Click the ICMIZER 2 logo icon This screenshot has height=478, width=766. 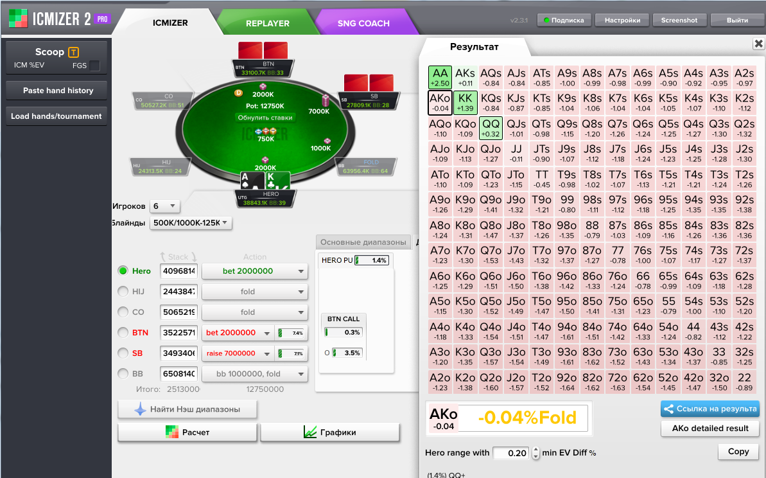[x=18, y=19]
